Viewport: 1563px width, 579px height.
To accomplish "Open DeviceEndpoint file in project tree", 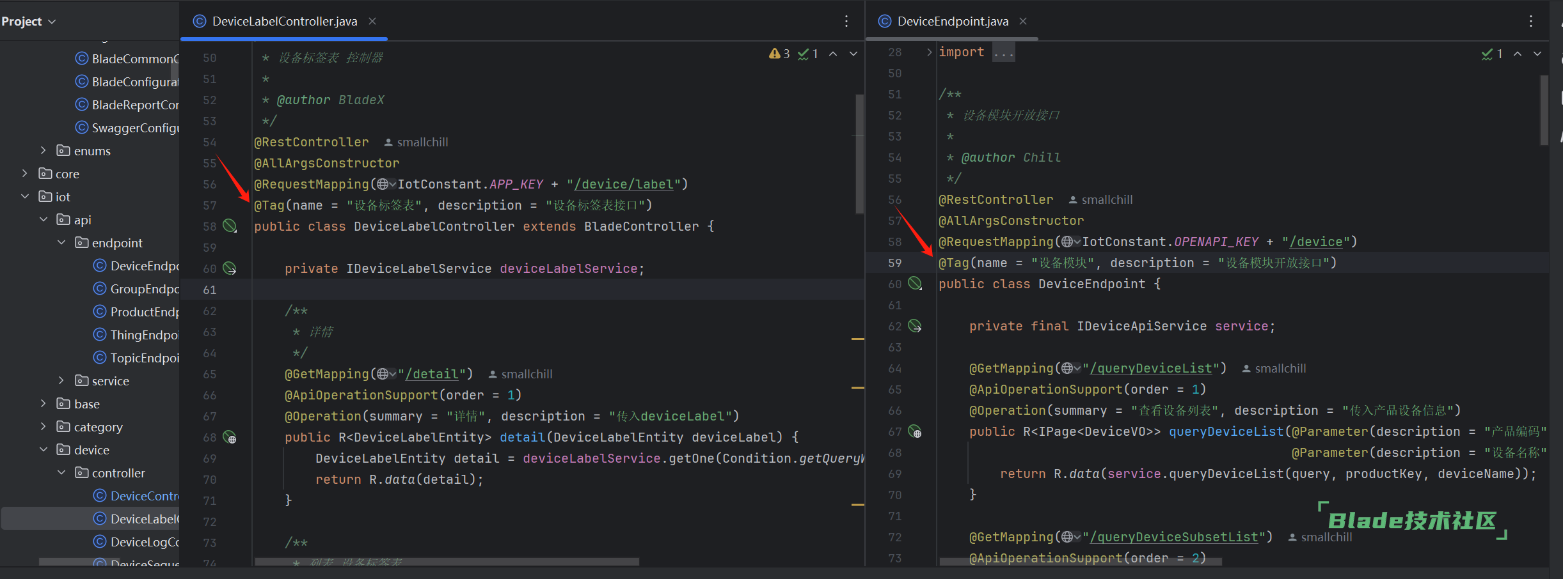I will tap(136, 266).
